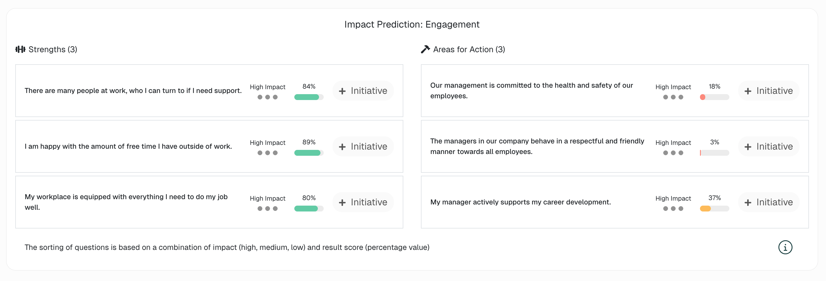Add initiative for free time question
Image resolution: width=826 pixels, height=281 pixels.
click(x=363, y=146)
